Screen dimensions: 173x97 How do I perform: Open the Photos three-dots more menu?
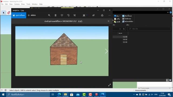(x=109, y=15)
